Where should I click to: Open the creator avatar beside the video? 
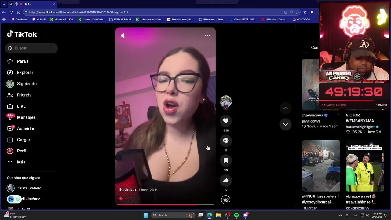(226, 101)
